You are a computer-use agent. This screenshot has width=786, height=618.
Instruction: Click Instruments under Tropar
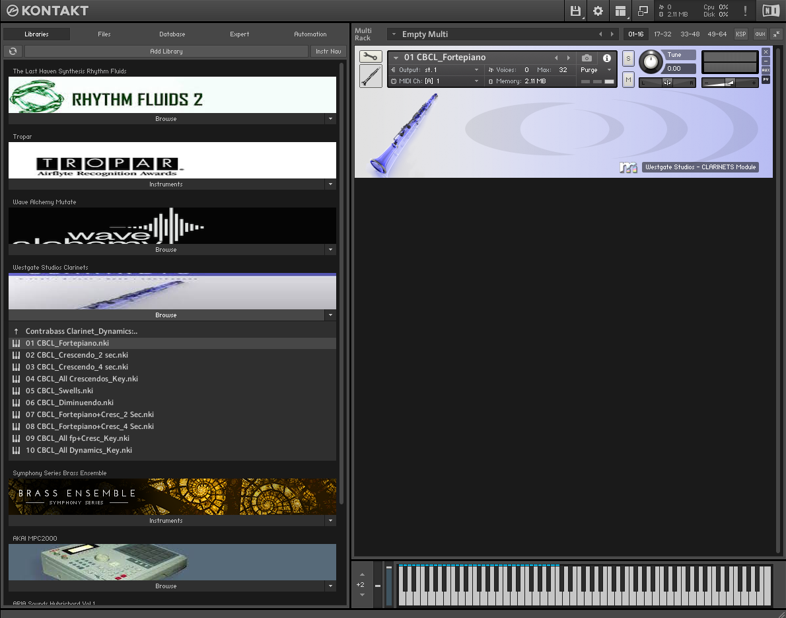[x=166, y=184]
